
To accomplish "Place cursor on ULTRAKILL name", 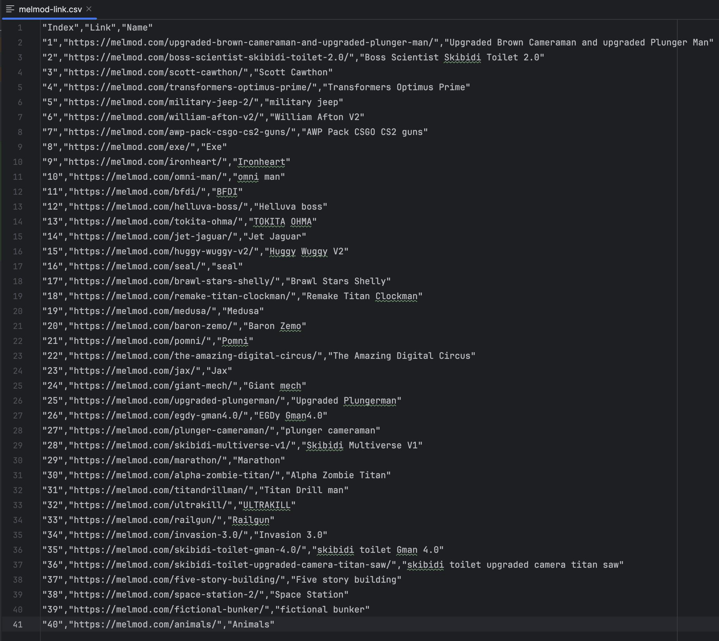I will (x=267, y=505).
